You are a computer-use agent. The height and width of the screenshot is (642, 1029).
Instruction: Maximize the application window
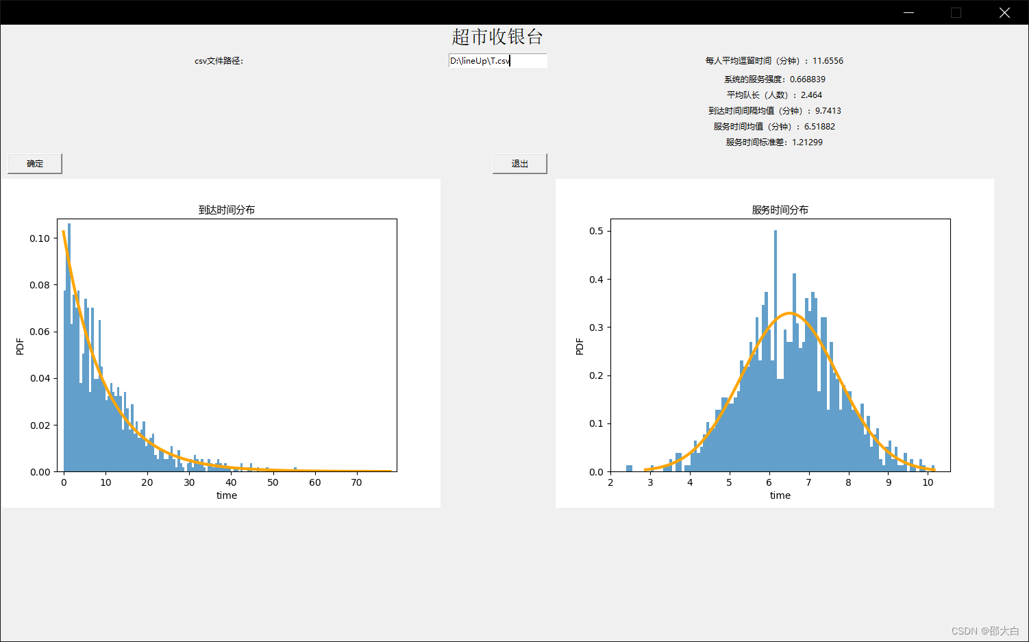956,13
